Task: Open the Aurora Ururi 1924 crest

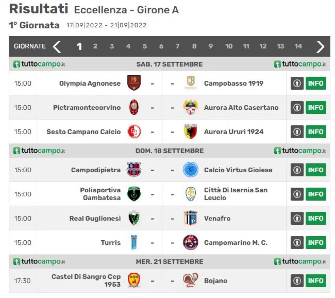Action: 191,131
